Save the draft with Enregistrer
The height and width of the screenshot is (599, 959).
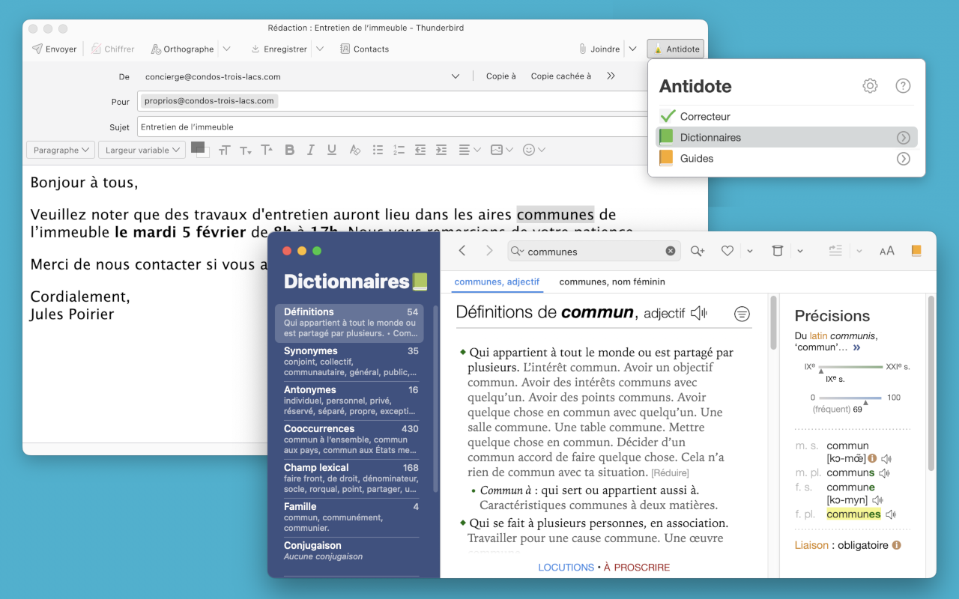pos(279,49)
